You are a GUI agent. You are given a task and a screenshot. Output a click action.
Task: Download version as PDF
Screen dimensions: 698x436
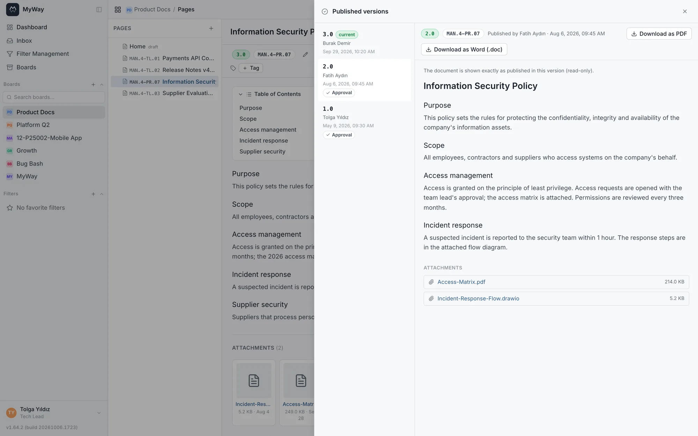[659, 34]
